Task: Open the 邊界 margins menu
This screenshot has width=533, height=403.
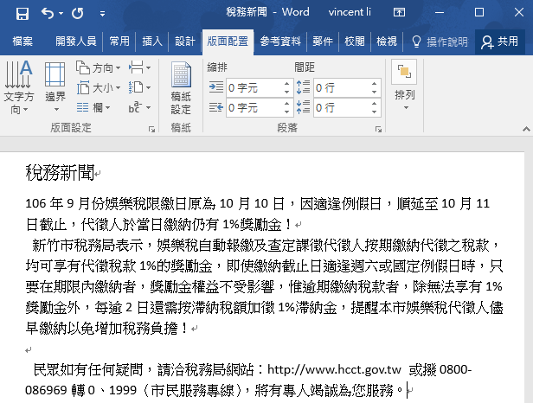Action: (55, 87)
